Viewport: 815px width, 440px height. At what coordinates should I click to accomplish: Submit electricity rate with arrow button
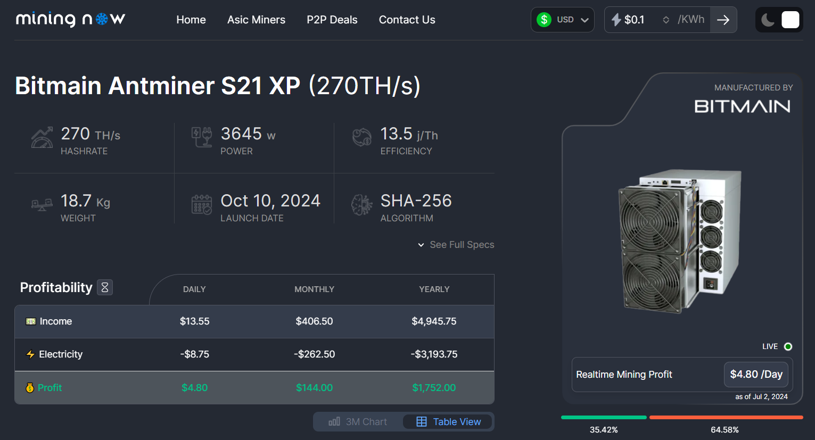click(x=723, y=20)
